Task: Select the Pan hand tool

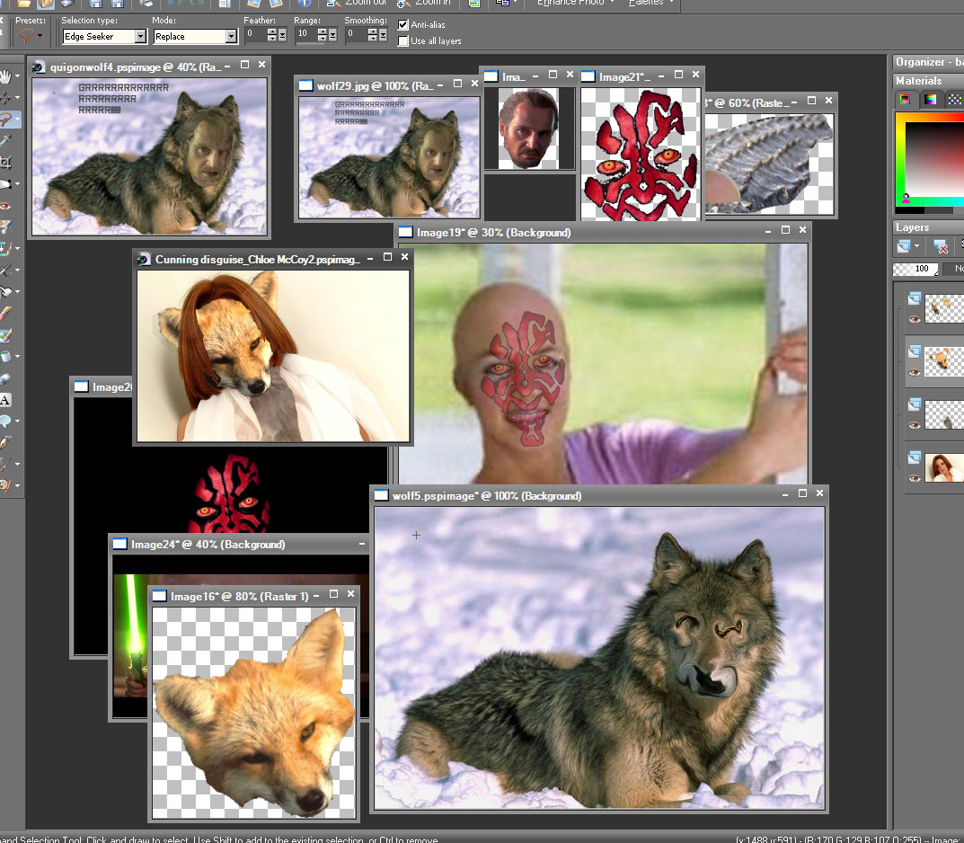Action: click(x=5, y=76)
